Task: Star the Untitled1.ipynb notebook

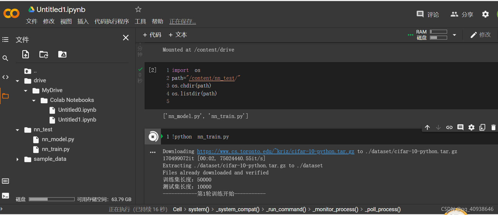Action: 138,9
